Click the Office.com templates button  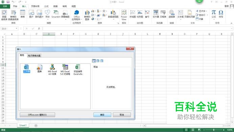pyautogui.click(x=37, y=115)
